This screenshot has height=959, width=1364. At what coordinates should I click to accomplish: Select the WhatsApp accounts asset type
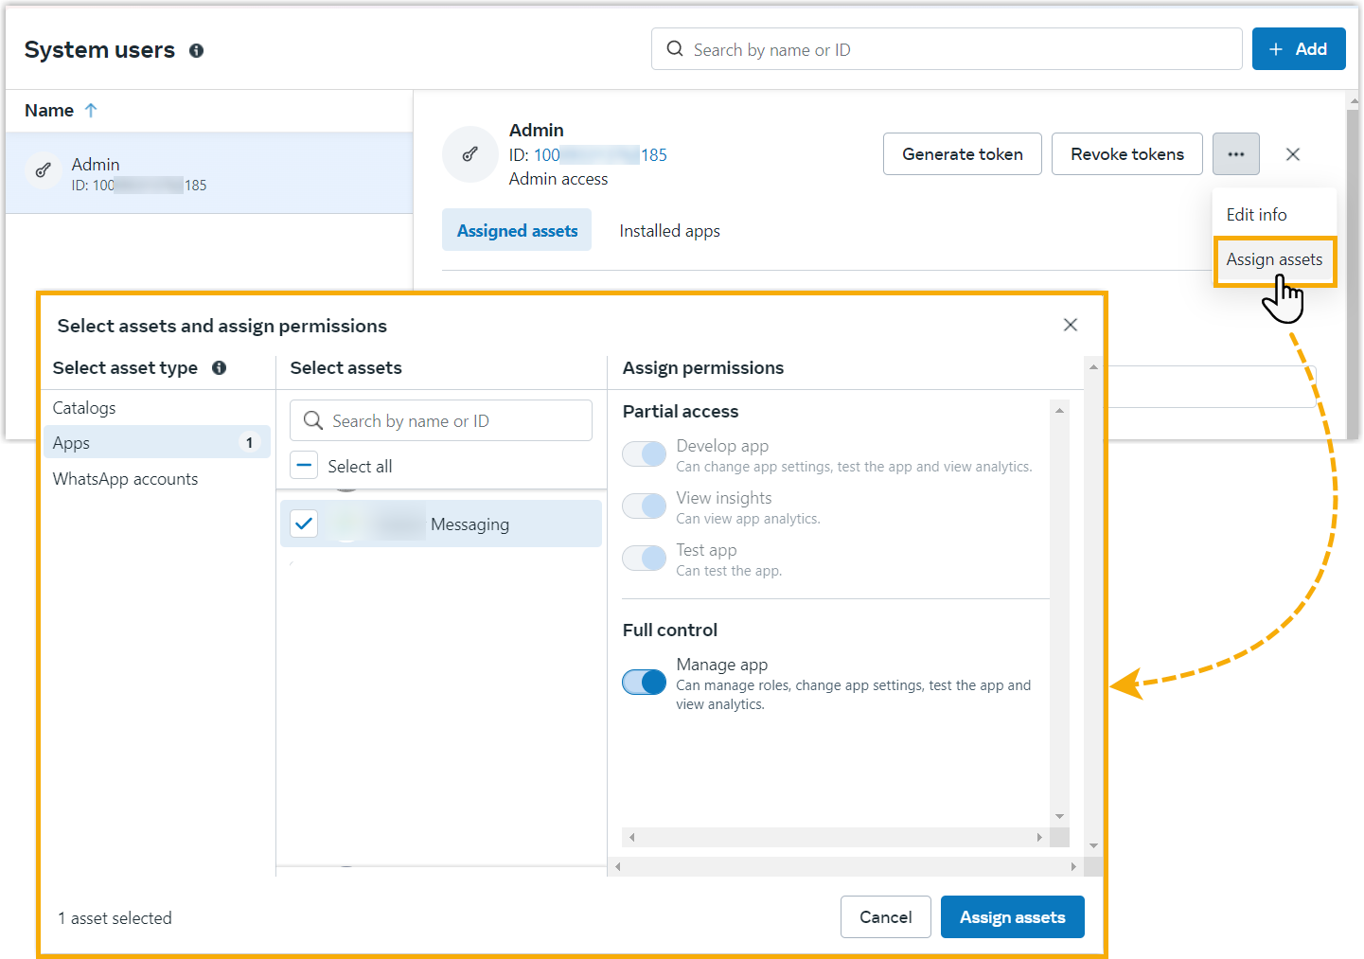(x=125, y=479)
